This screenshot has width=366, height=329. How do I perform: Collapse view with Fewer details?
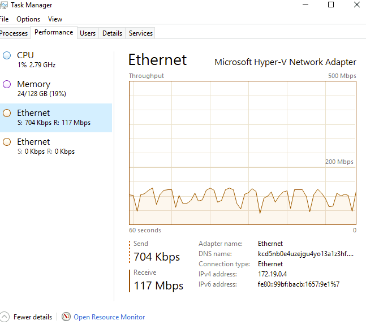tap(33, 317)
